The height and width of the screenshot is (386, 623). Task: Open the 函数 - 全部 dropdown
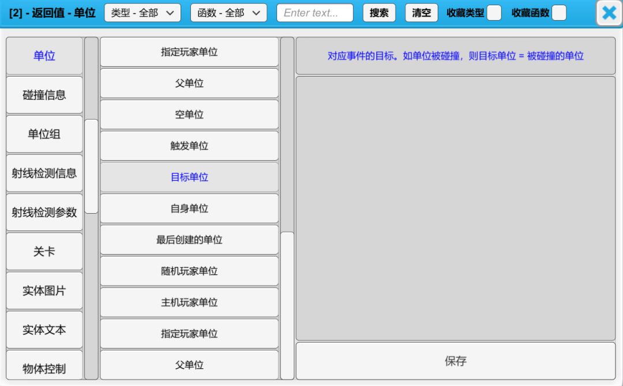pyautogui.click(x=228, y=13)
